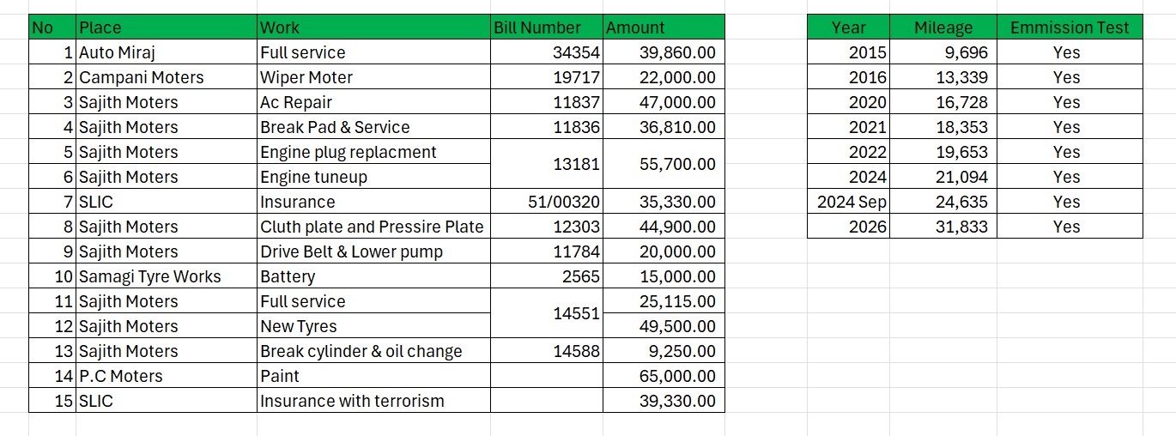This screenshot has height=436, width=1176.
Task: Select the "Samagi Tyre Works" cell
Action: 167,276
